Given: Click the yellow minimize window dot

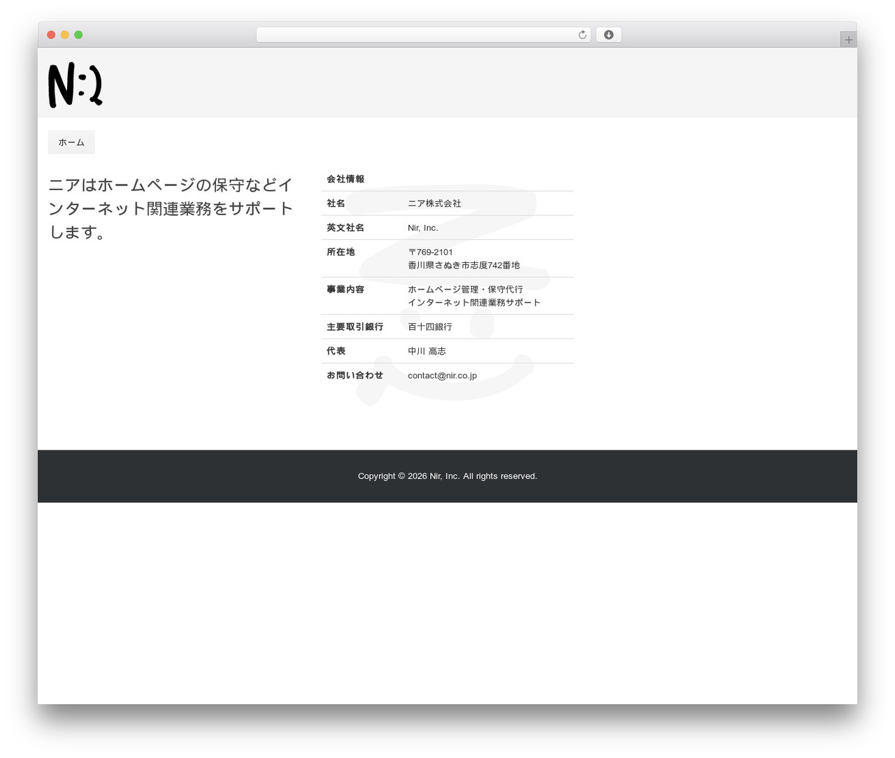Looking at the screenshot, I should pyautogui.click(x=65, y=35).
